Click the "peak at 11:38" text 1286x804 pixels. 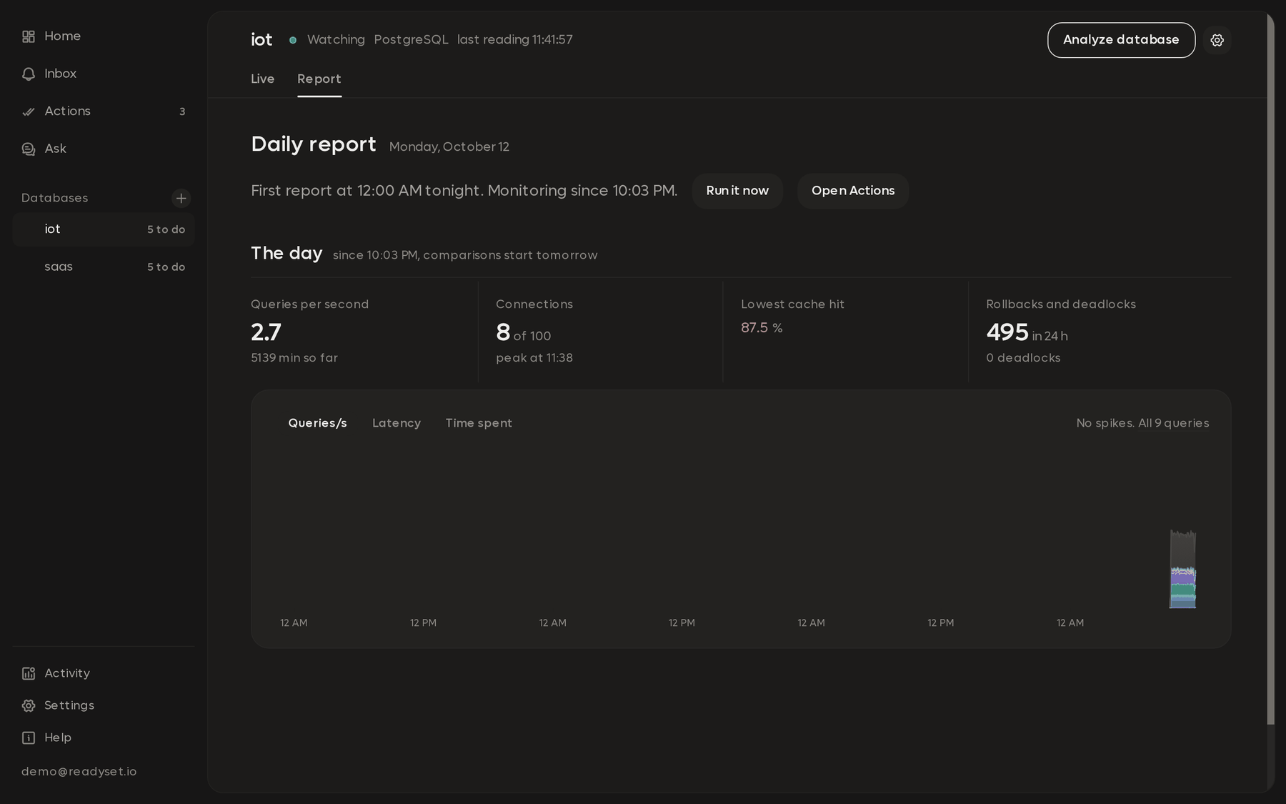coord(534,358)
